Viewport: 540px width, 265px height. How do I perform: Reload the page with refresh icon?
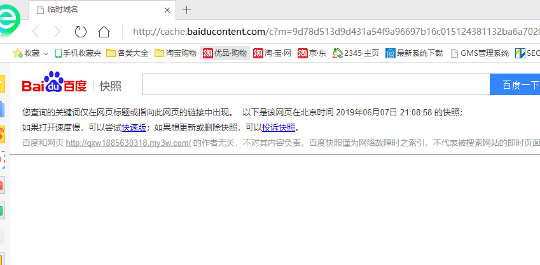click(x=81, y=32)
